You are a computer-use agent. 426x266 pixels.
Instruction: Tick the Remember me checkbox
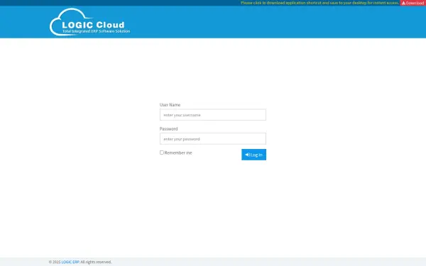click(162, 153)
